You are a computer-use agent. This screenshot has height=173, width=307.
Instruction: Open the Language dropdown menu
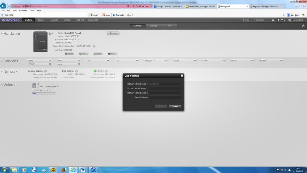click(x=260, y=20)
